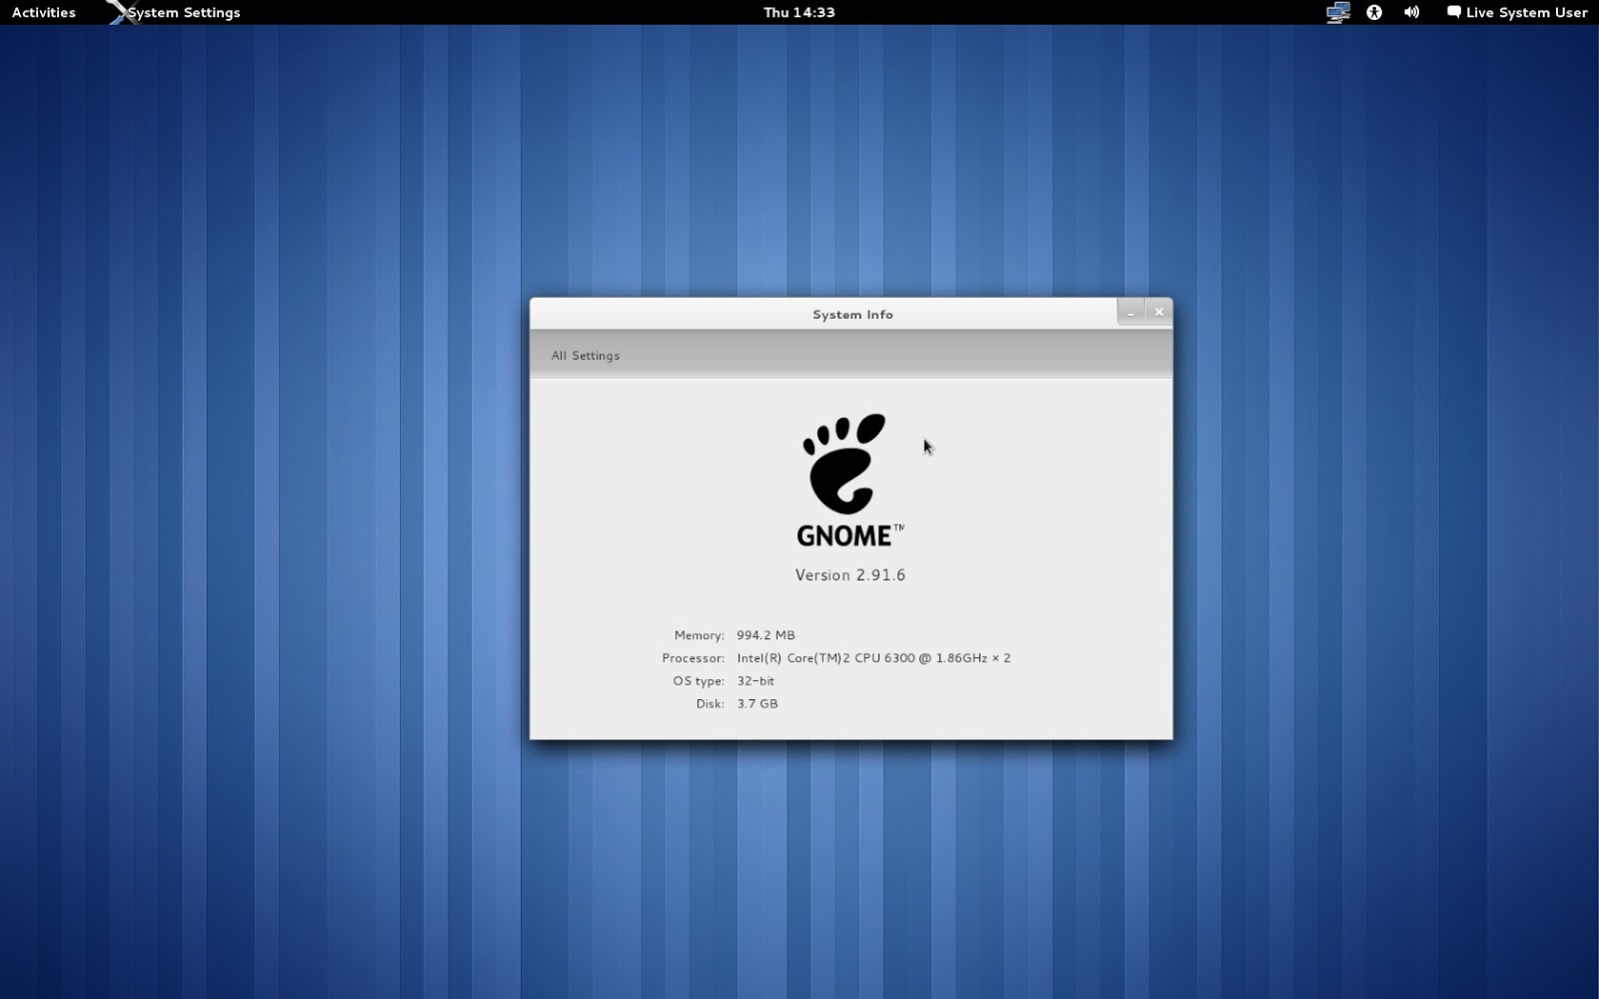Click the Processor Intel Core specification row

pyautogui.click(x=873, y=657)
